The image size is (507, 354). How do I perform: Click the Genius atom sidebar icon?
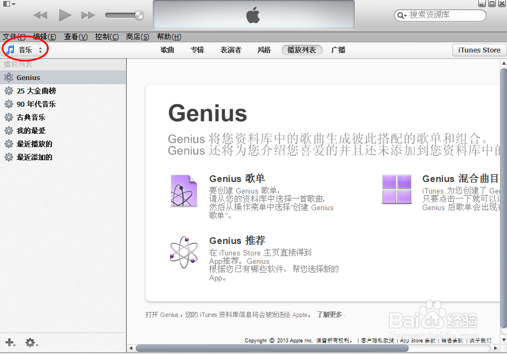point(9,77)
